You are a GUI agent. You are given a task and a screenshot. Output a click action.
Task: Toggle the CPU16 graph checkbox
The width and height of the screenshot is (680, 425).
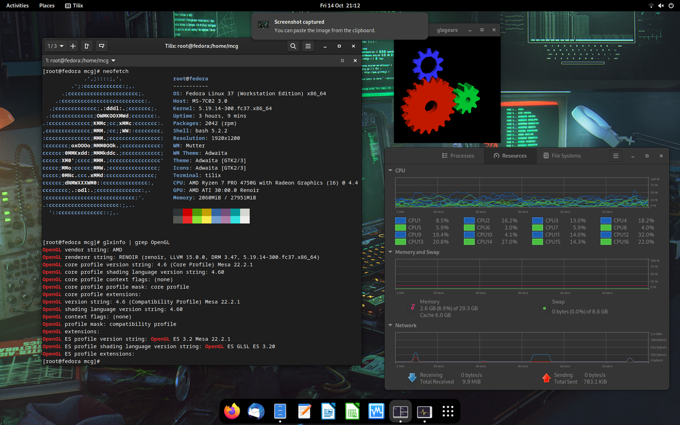coord(605,241)
